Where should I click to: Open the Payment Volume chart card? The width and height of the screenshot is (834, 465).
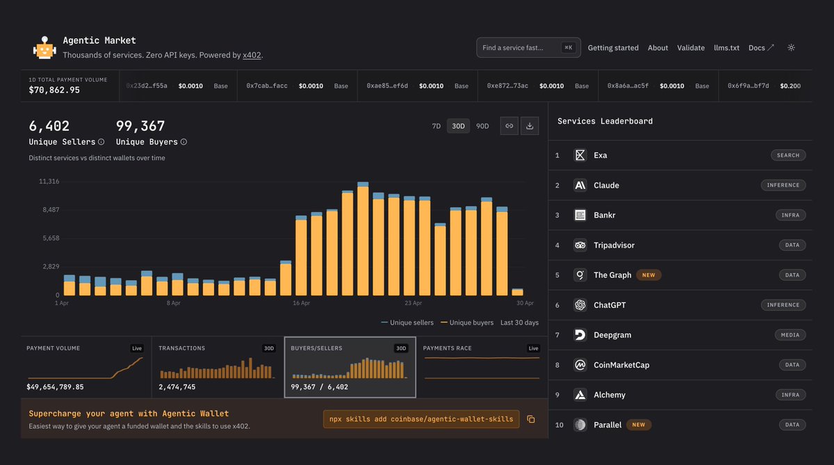[85, 367]
